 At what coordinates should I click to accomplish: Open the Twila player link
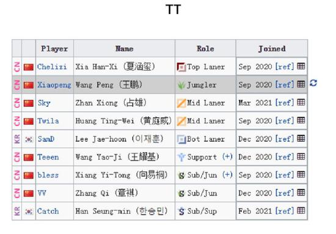point(48,121)
